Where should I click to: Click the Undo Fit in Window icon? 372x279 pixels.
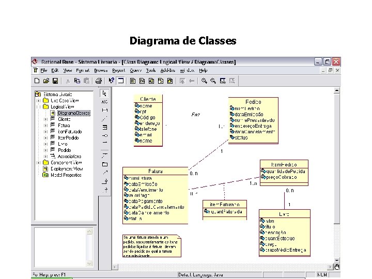point(232,81)
